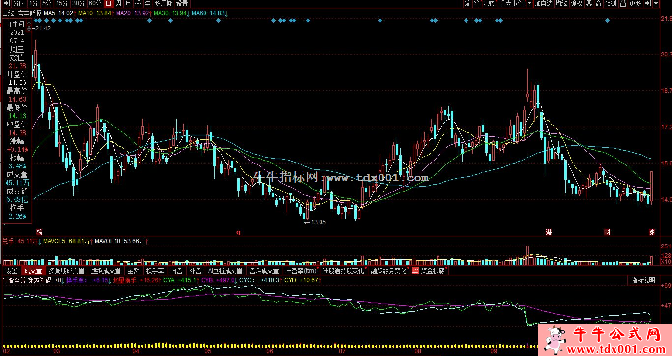The image size is (672, 356).
Task: Switch to 分时 intraday period
Action: [19, 3]
